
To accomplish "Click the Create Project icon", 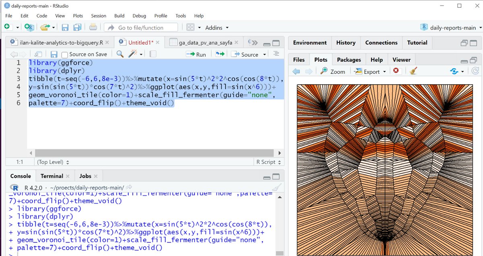I will click(29, 27).
